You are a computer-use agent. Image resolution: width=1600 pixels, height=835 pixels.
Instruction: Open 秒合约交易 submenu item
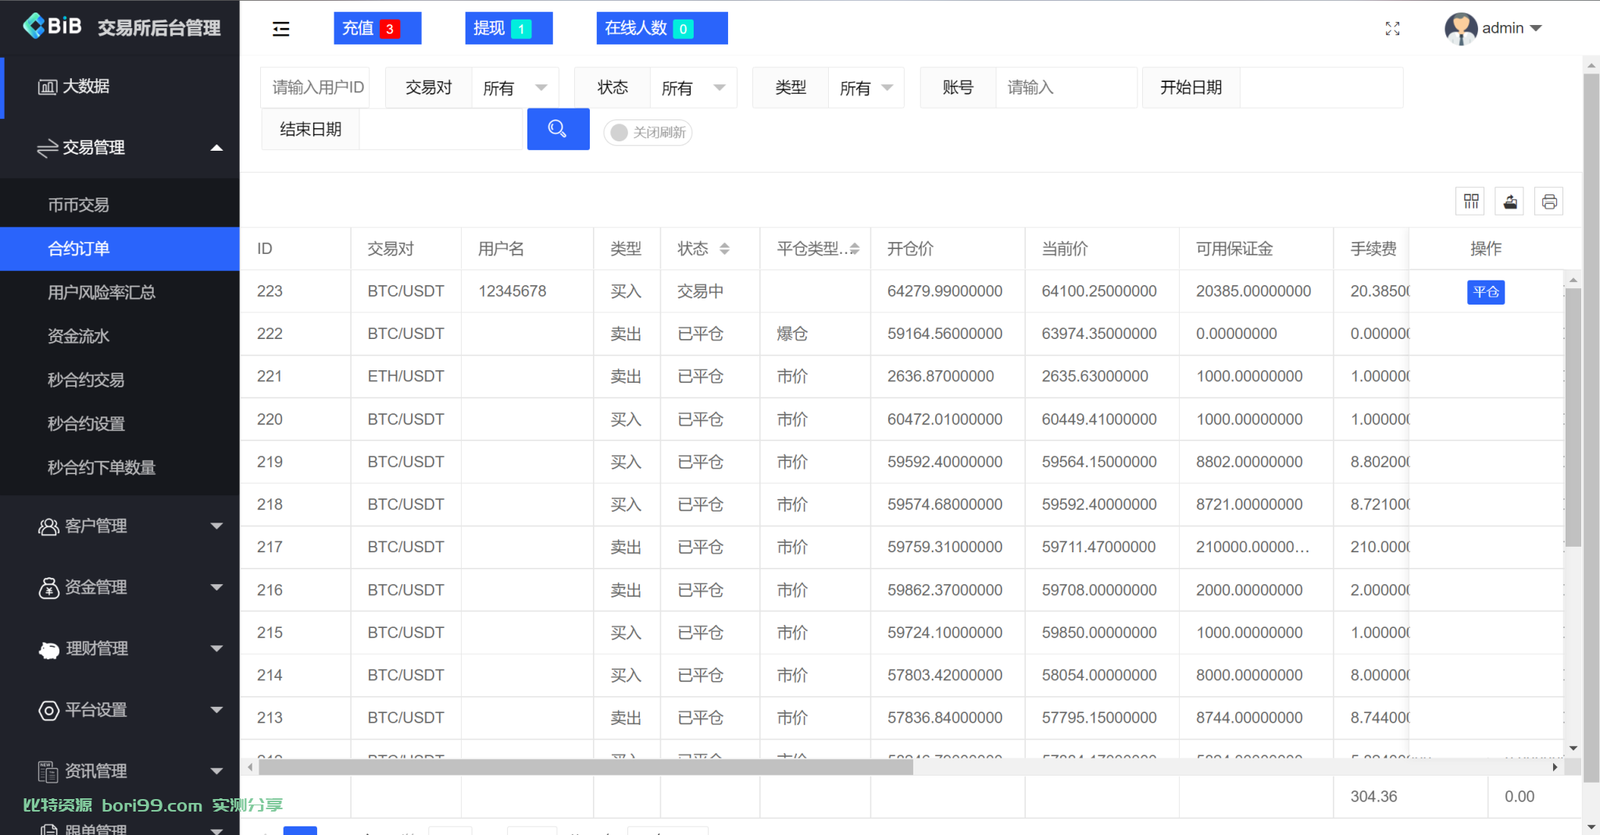(x=120, y=380)
